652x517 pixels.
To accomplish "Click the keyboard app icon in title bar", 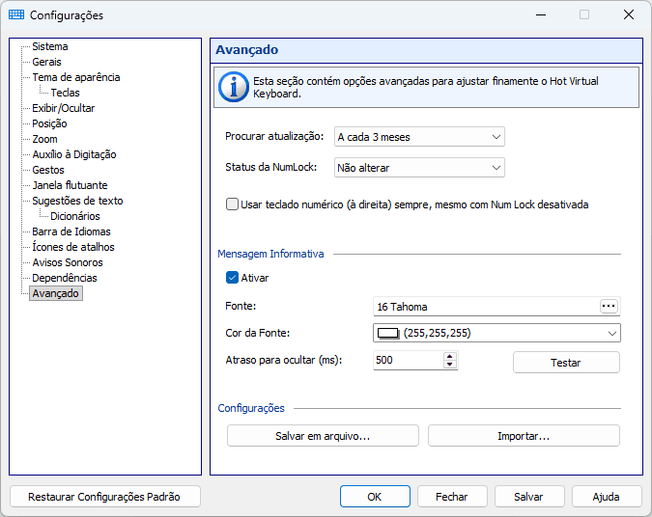I will click(16, 14).
